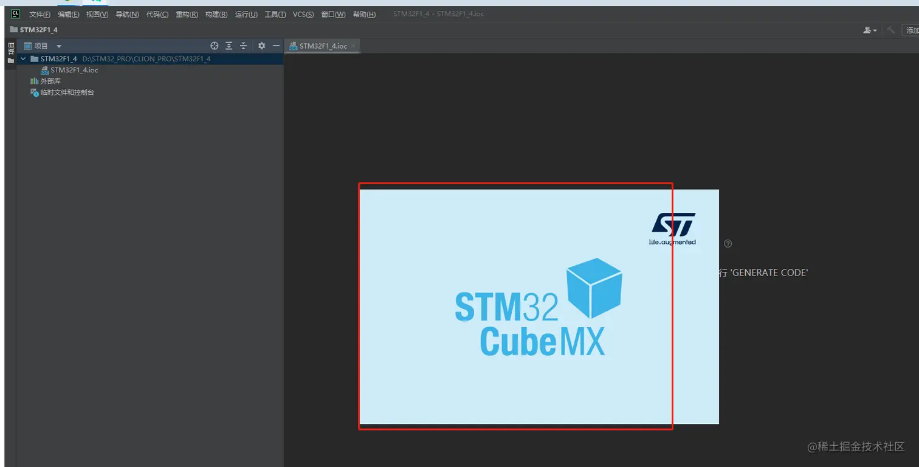Hide the project tool window
The height and width of the screenshot is (467, 919).
[276, 46]
